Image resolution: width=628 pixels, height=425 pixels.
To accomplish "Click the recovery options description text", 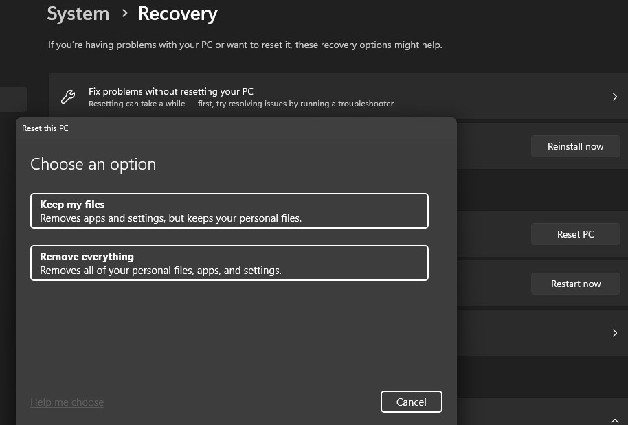I will point(245,45).
